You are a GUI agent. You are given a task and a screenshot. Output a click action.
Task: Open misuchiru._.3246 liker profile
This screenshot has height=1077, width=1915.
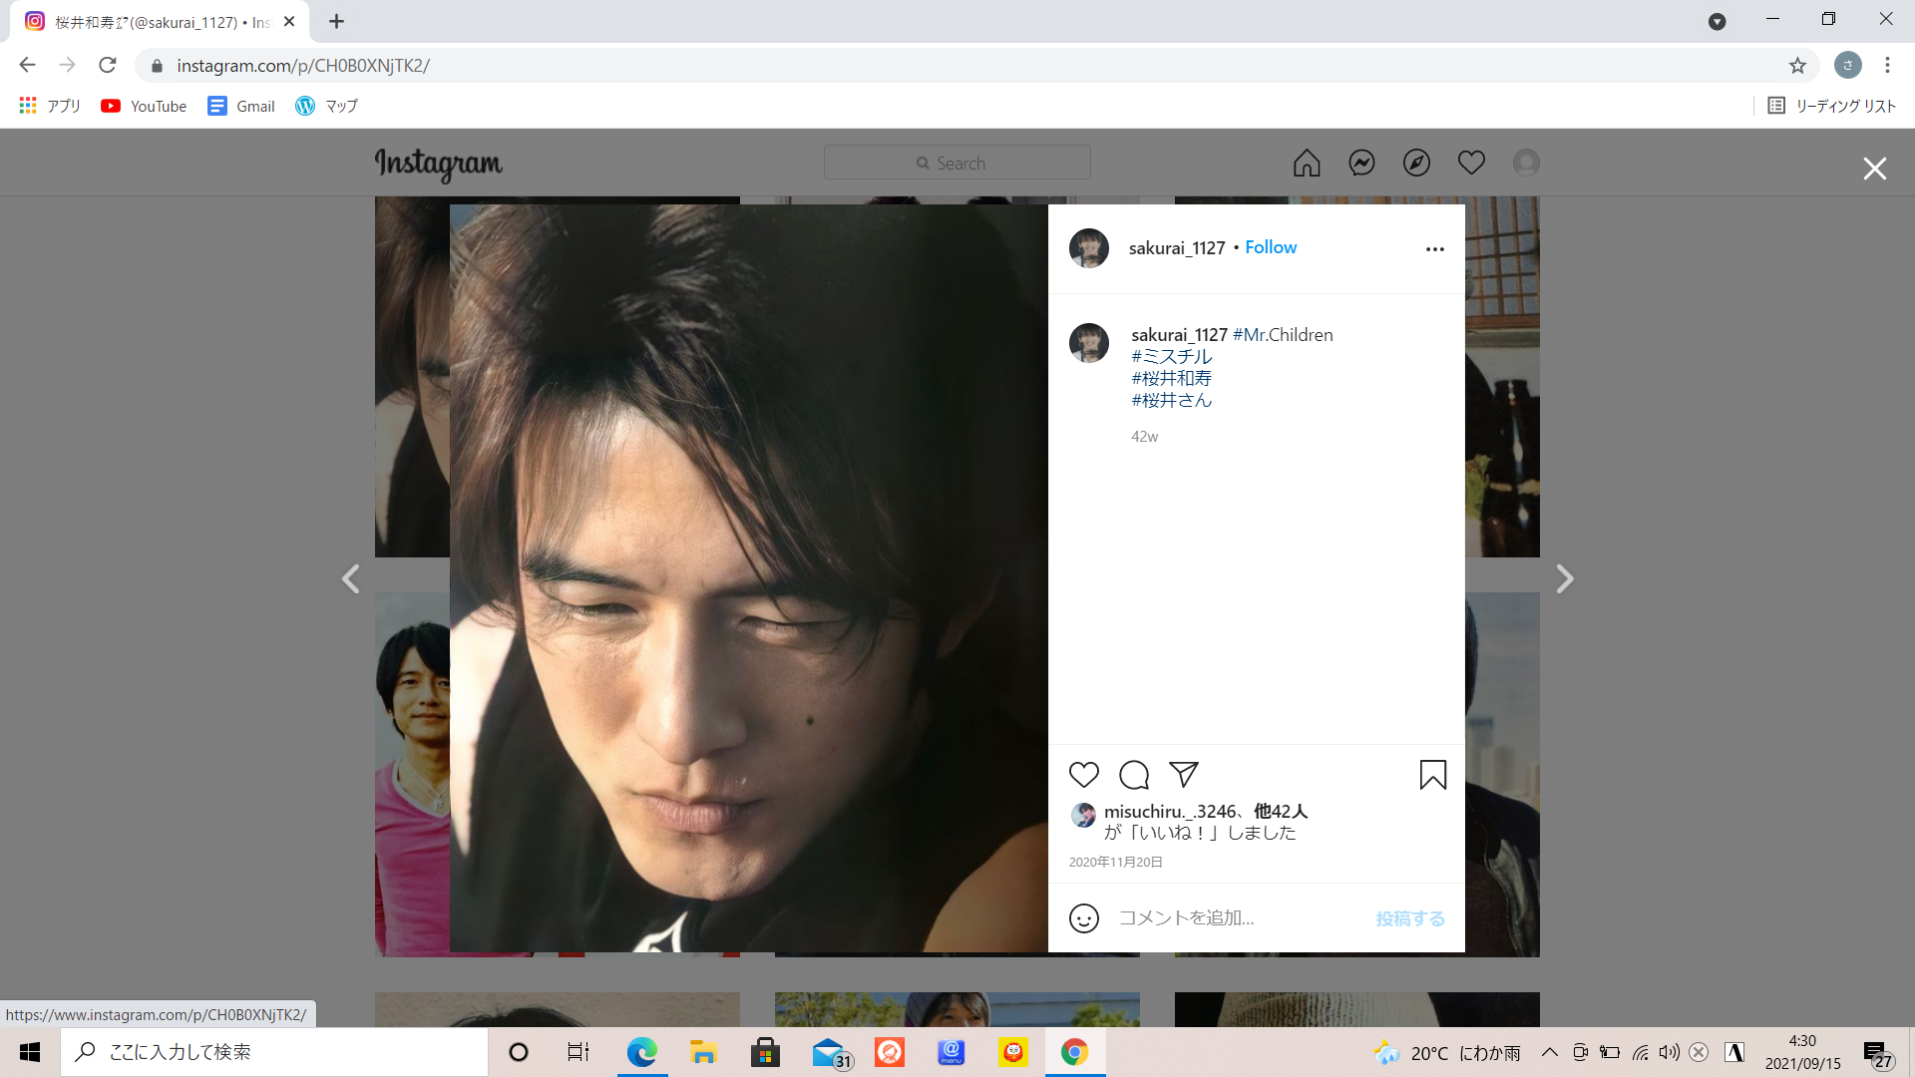1169,812
